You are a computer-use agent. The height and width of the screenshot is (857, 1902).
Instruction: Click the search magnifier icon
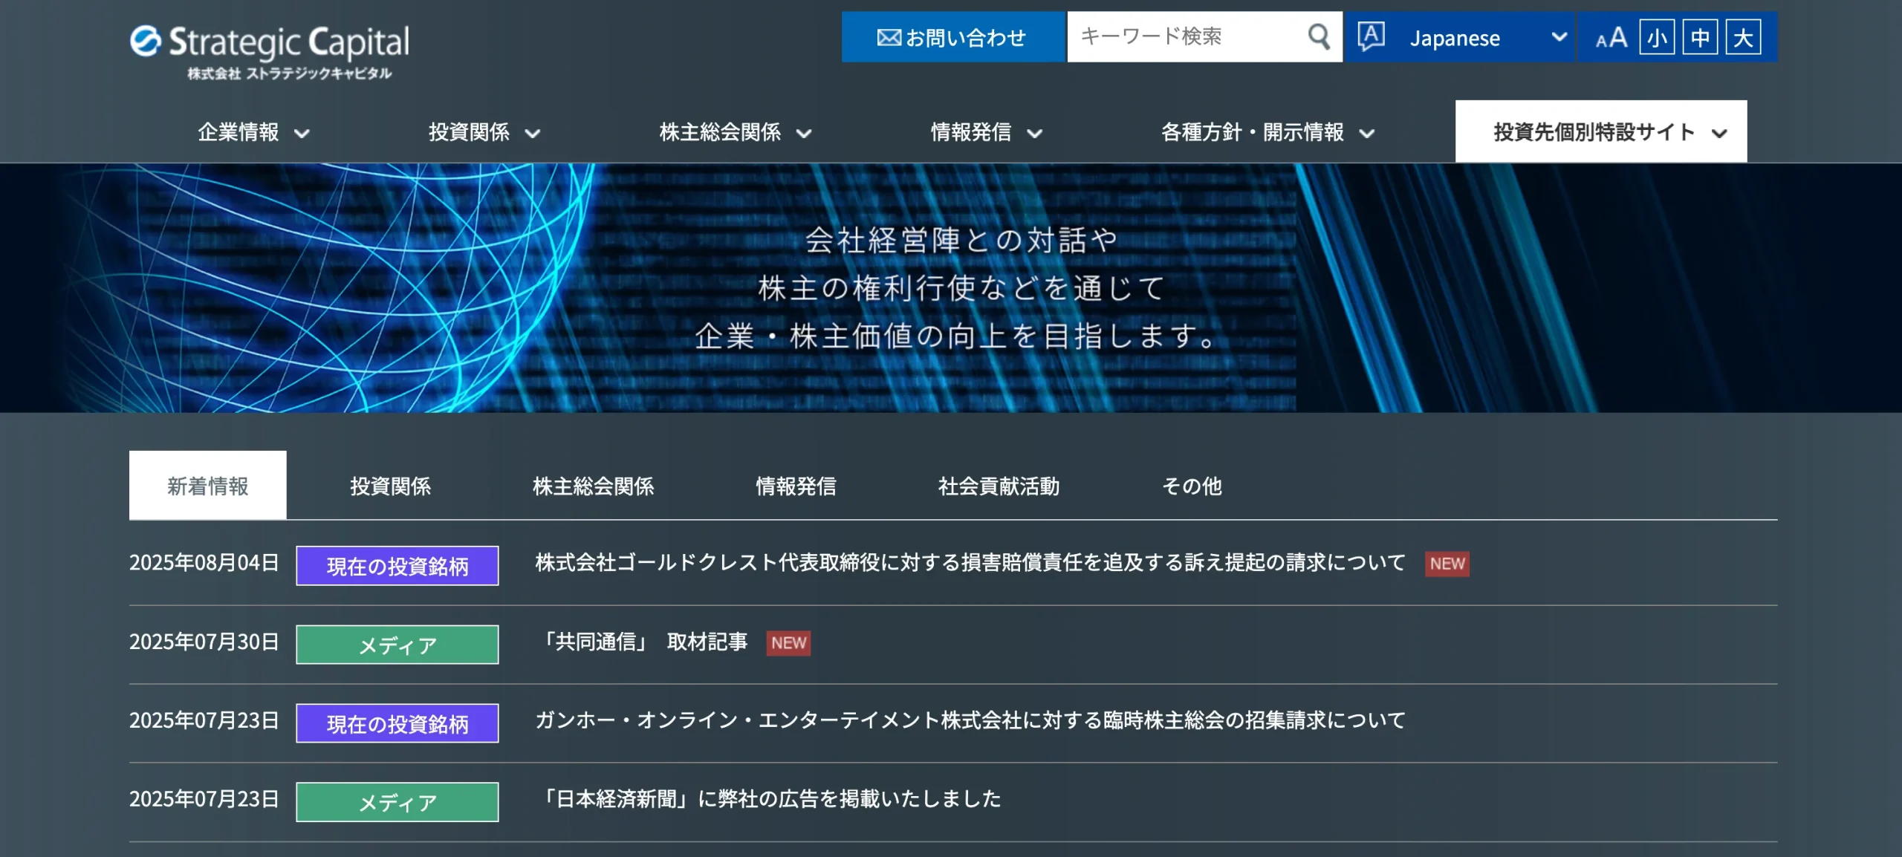(x=1318, y=36)
